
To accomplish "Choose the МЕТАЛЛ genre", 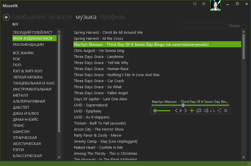I will click(21, 95).
